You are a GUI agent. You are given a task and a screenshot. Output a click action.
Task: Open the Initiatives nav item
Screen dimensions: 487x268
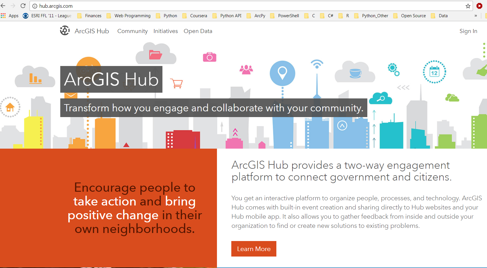(x=166, y=31)
